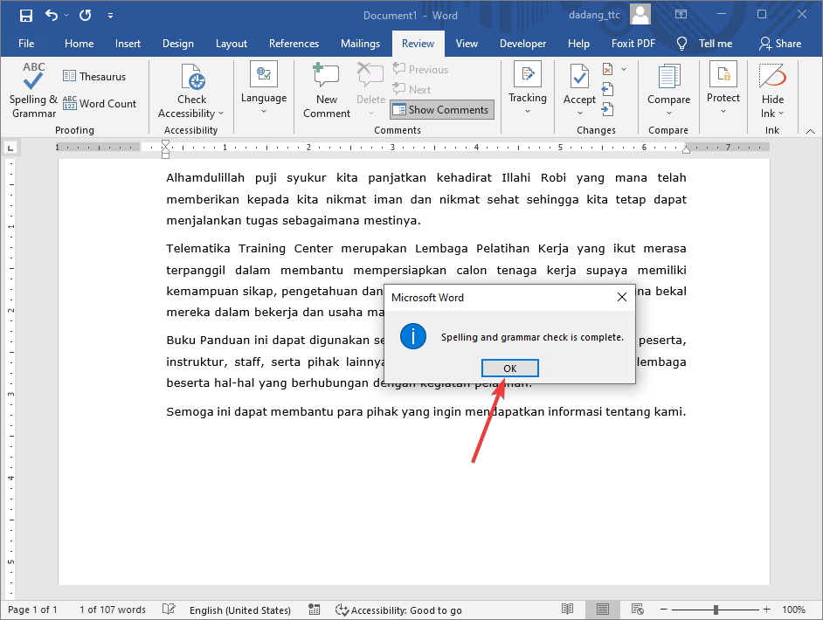Open the Developer ribbon tab
The width and height of the screenshot is (823, 620).
coord(522,43)
